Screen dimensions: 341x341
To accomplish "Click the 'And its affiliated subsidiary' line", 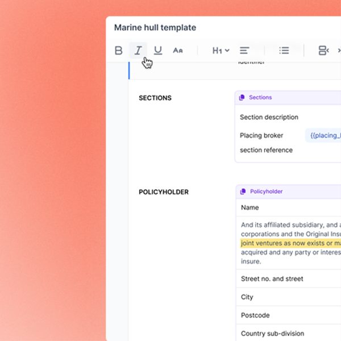I will 290,225.
